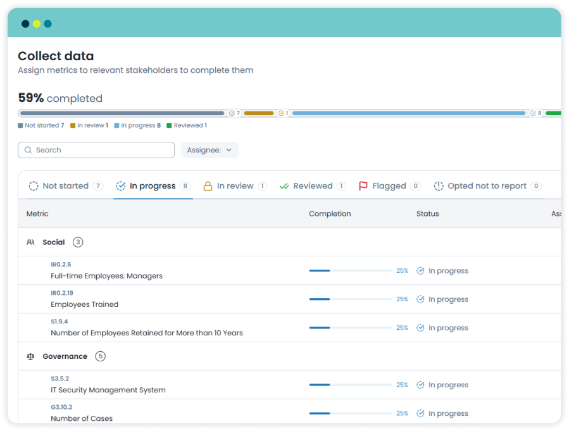Image resolution: width=569 pixels, height=431 pixels.
Task: Select the Reviewed tab
Action: pos(313,186)
